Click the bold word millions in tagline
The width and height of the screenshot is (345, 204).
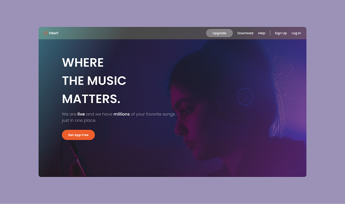(122, 114)
